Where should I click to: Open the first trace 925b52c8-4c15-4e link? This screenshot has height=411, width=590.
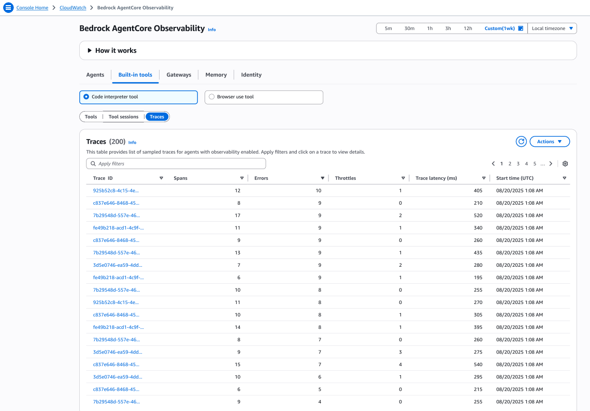[116, 191]
